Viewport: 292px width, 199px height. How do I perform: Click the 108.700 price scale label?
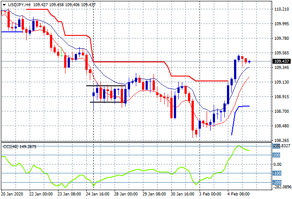[x=281, y=111]
